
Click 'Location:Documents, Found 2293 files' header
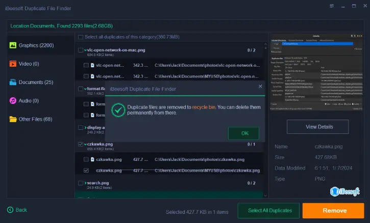coord(61,26)
